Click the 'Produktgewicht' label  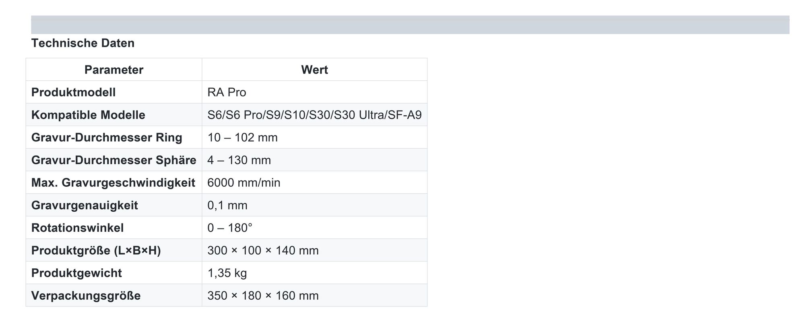point(76,273)
